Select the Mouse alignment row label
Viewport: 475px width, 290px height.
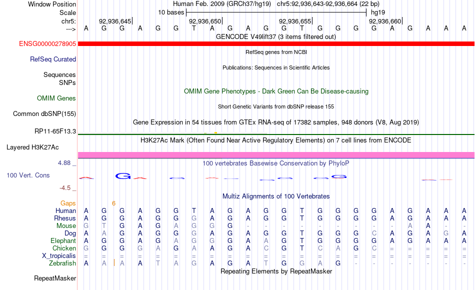point(66,226)
